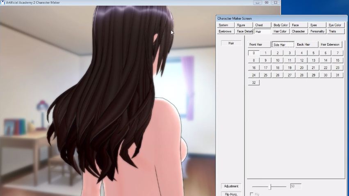This screenshot has height=196, width=349.
Task: Toggle the Flip checkbox
Action: click(x=251, y=194)
